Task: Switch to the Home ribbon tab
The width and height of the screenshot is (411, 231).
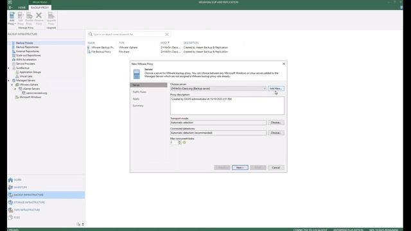Action: (x=22, y=8)
